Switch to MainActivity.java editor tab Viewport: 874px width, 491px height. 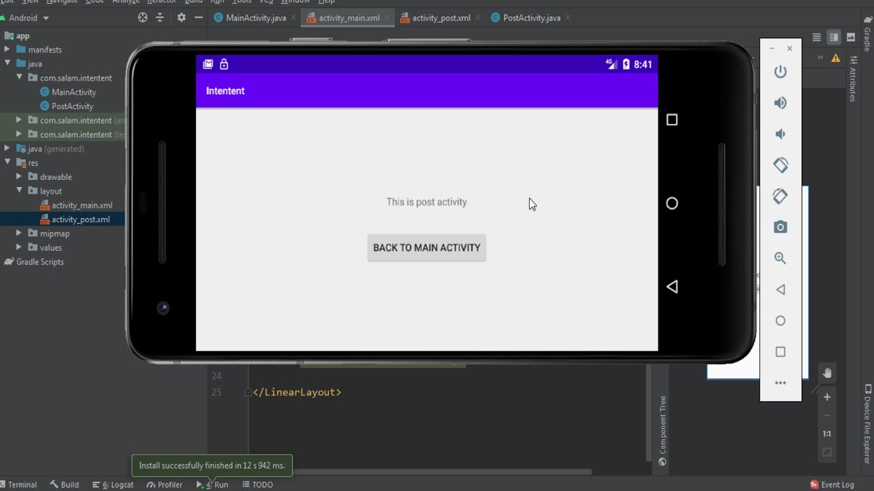pos(255,18)
